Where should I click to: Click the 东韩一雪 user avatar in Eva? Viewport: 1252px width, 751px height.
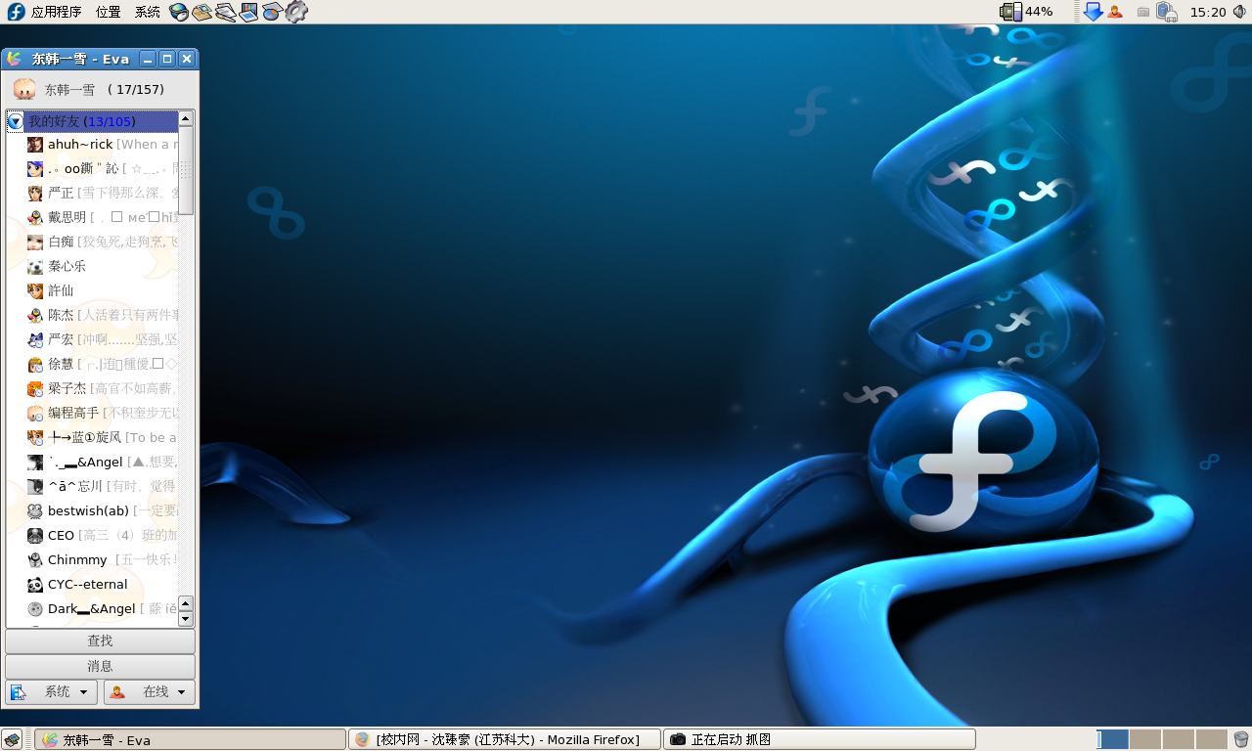24,89
